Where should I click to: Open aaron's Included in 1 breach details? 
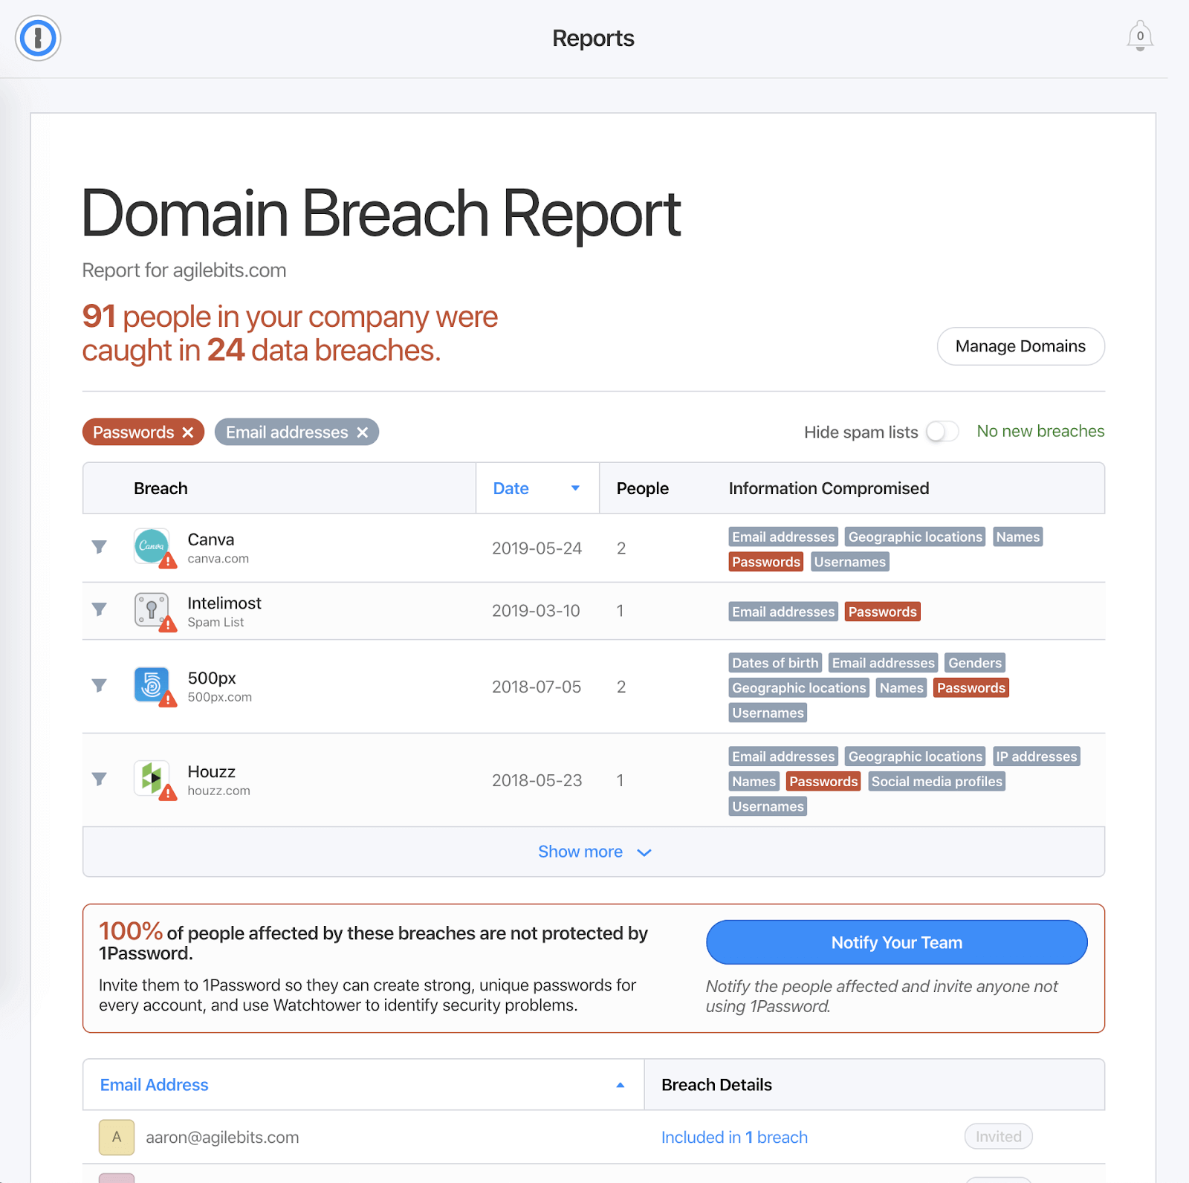click(733, 1137)
